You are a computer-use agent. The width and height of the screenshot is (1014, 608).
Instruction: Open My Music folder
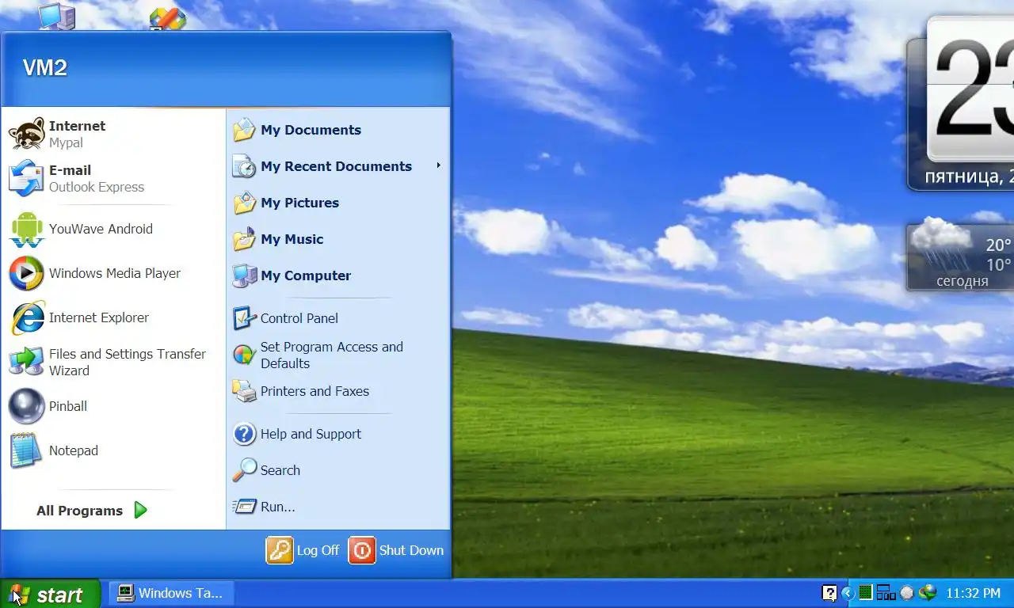coord(338,239)
